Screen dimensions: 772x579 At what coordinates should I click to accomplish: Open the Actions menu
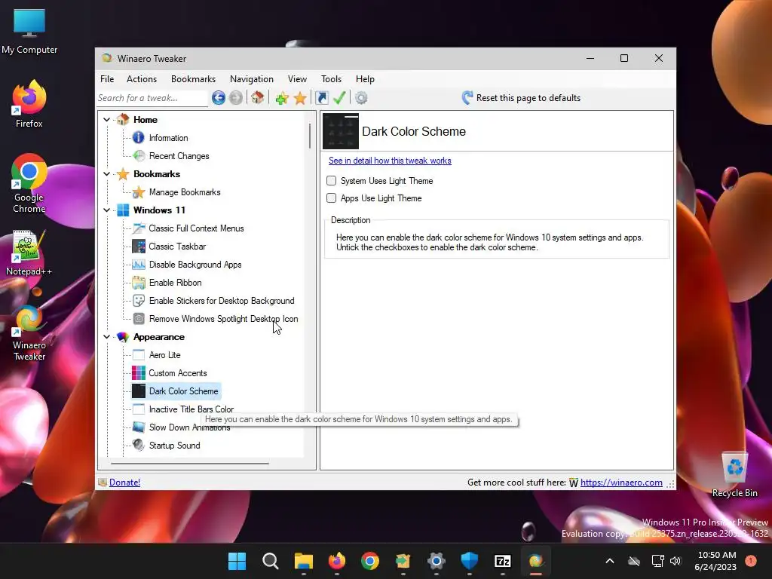tap(142, 78)
